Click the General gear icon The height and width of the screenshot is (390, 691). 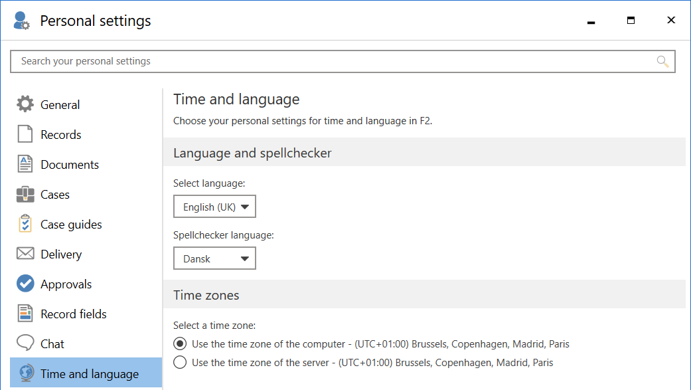(x=25, y=104)
